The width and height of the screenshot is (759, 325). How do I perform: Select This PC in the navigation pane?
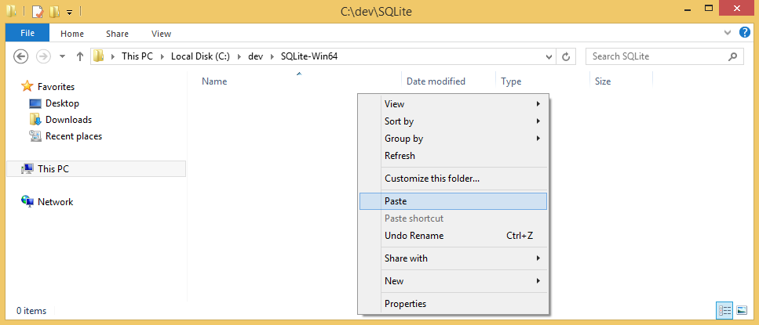[x=96, y=169]
